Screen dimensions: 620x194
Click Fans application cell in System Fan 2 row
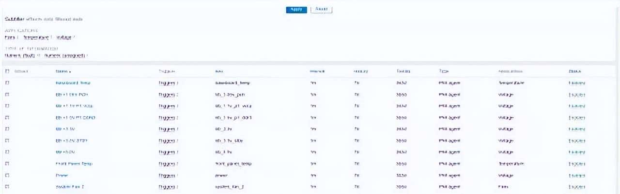point(503,187)
